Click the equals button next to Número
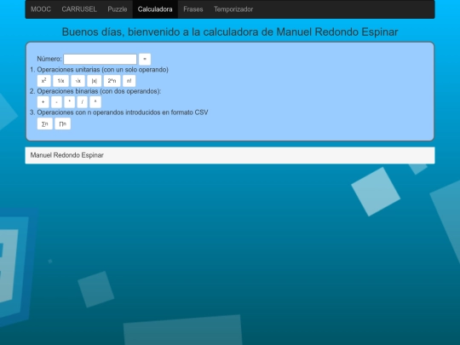The image size is (460, 345). tap(145, 59)
